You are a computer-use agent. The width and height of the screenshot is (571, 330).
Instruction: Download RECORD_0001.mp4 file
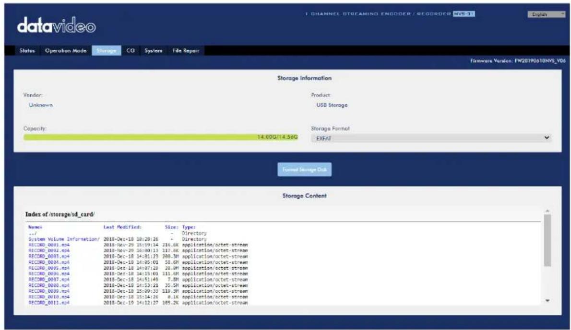click(49, 245)
